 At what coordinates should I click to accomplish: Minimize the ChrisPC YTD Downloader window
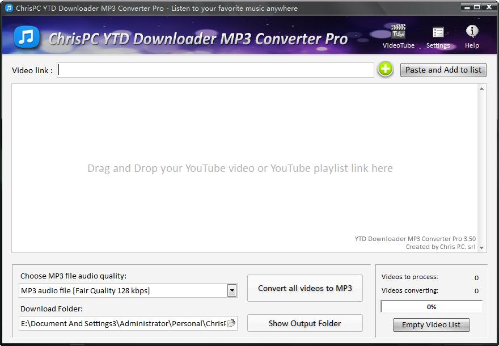(x=466, y=7)
